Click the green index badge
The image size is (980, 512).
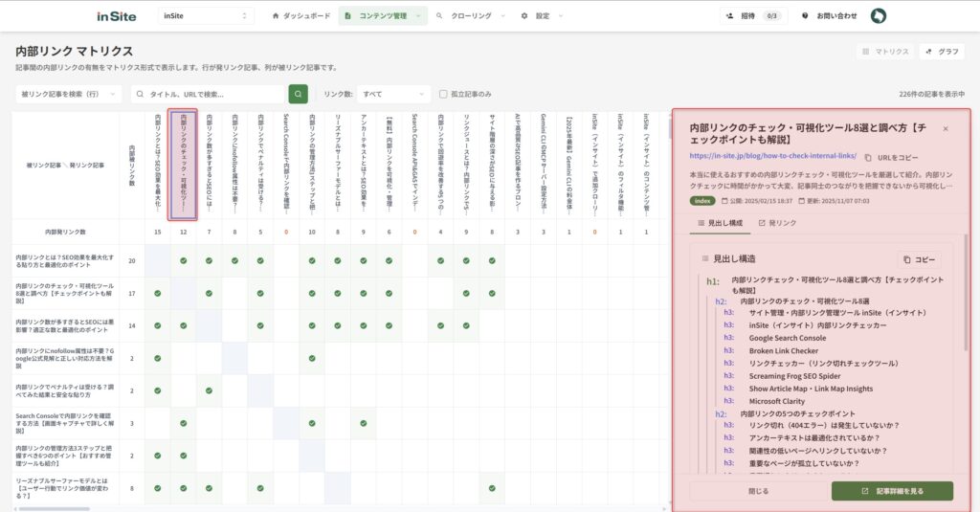[x=702, y=201]
